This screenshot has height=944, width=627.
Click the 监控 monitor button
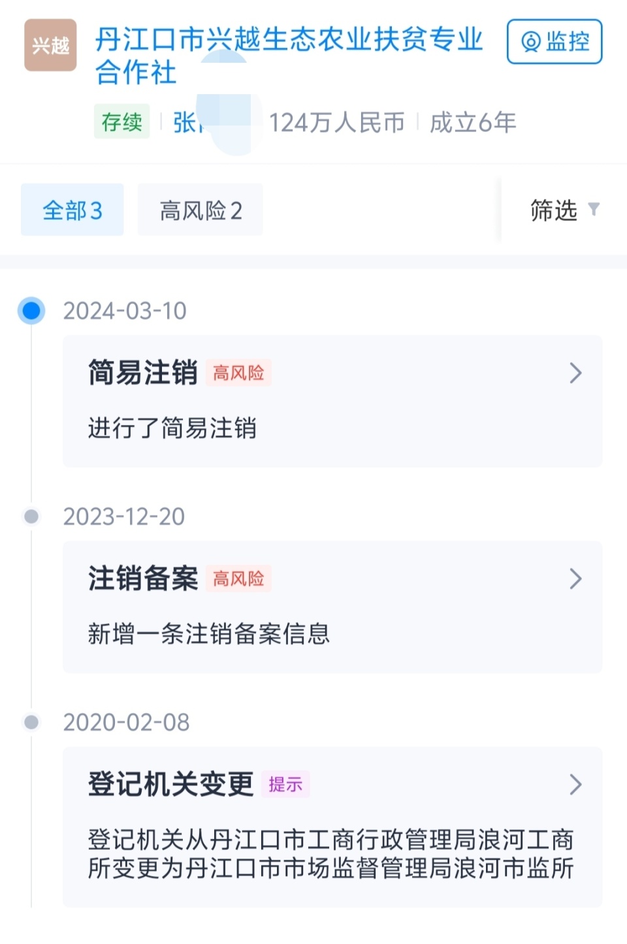click(555, 42)
